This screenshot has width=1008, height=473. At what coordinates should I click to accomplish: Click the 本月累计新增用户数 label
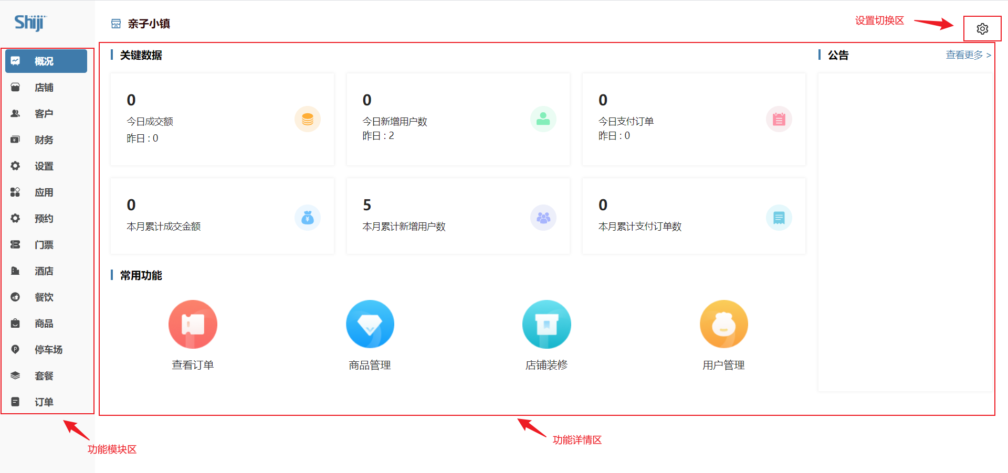pos(404,227)
